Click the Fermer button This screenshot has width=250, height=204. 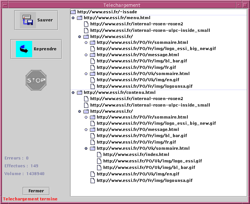(x=36, y=191)
